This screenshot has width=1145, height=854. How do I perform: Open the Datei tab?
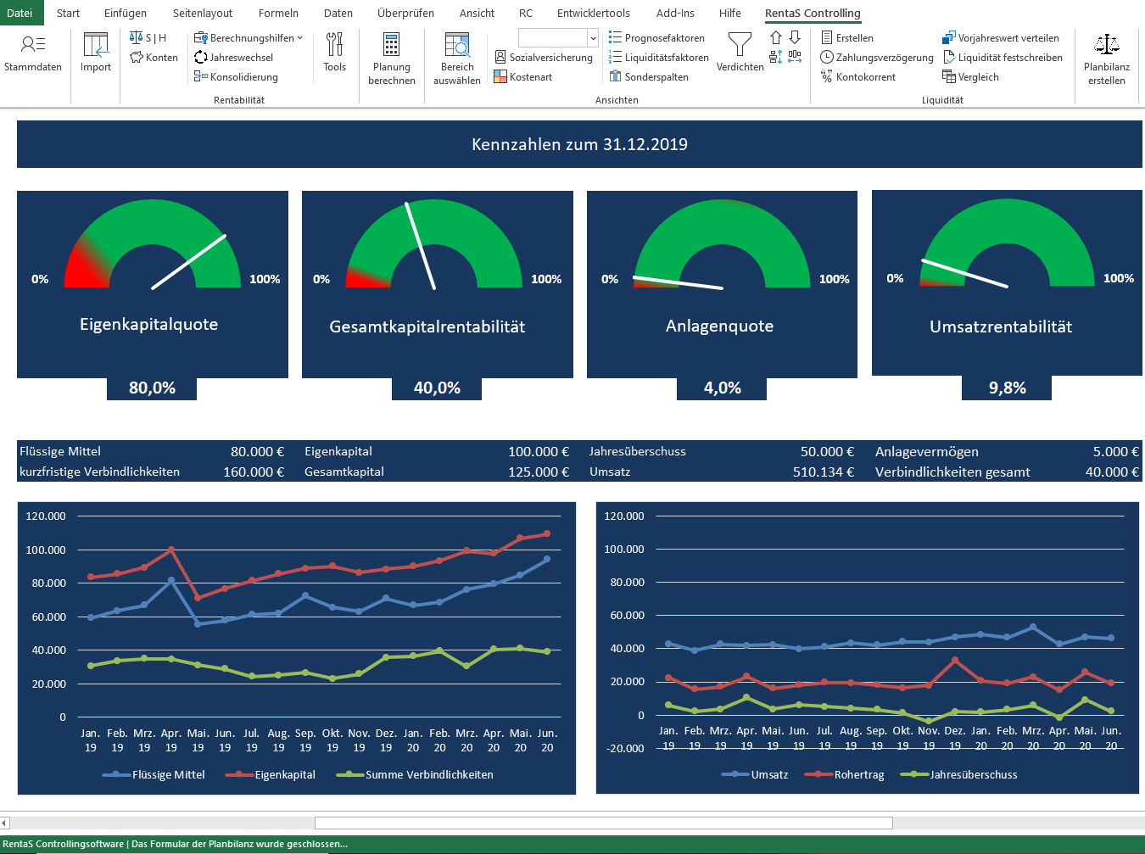tap(20, 13)
